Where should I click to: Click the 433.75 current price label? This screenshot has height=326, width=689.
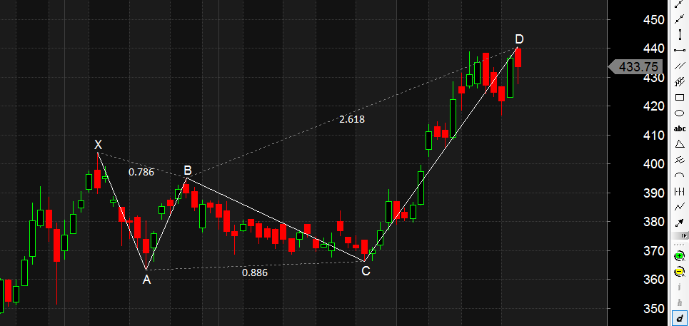click(638, 66)
